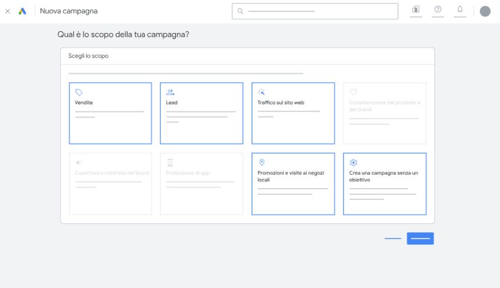Click the Vendite tag icon
The image size is (500, 288).
[79, 92]
